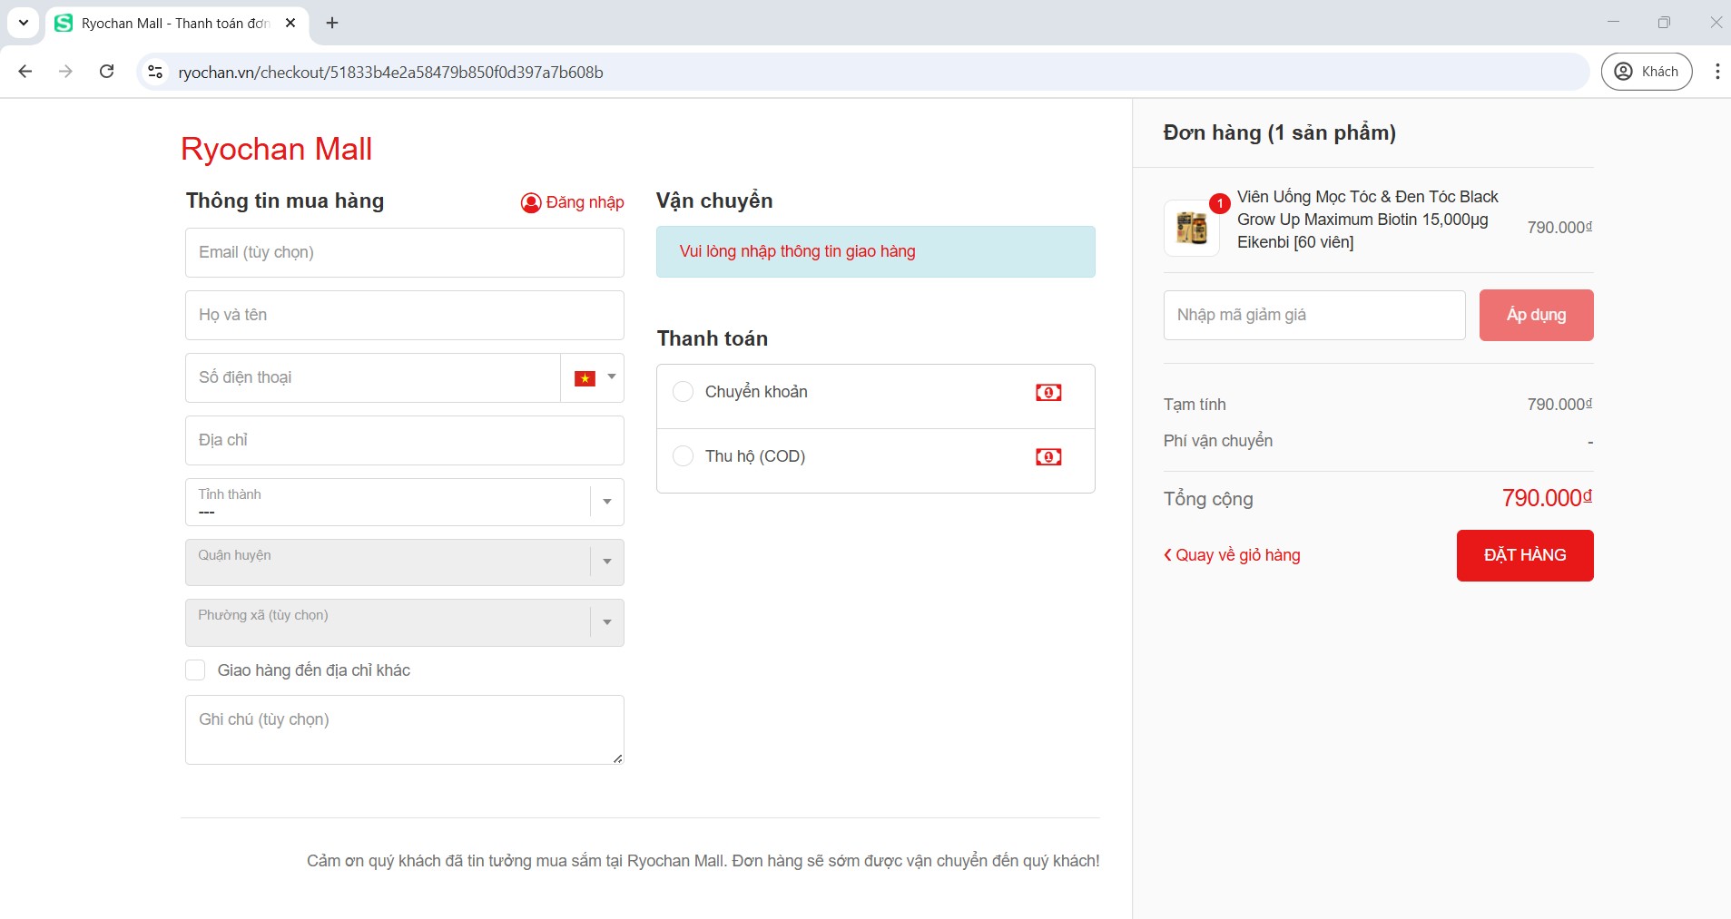
Task: Open a new browser tab
Action: (332, 23)
